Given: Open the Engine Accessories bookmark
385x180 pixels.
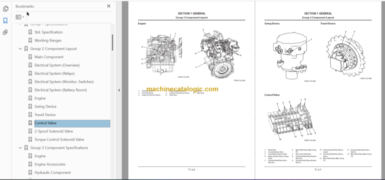Looking at the screenshot, I should 50,164.
